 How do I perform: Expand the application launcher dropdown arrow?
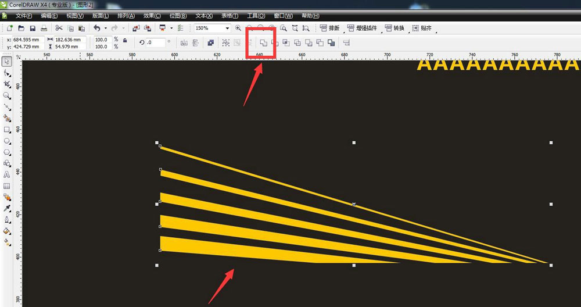tap(171, 28)
